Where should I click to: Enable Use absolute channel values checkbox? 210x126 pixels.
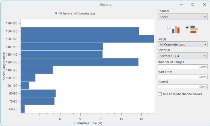coord(160,94)
